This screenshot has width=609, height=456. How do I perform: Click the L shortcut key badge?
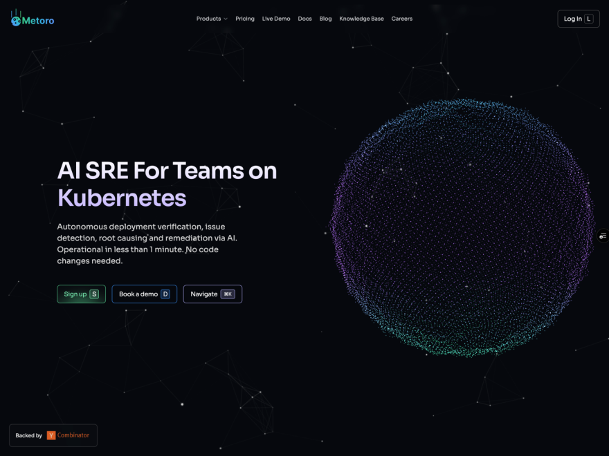pos(589,19)
